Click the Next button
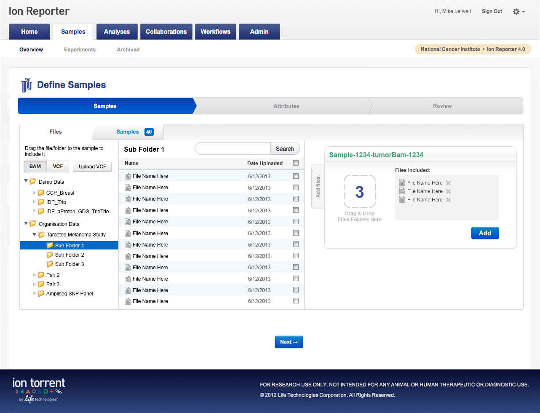The height and width of the screenshot is (413, 540). 289,342
